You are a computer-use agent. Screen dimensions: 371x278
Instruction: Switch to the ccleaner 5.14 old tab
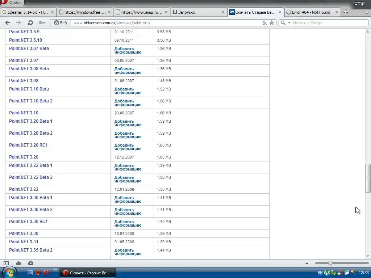[x=28, y=12]
